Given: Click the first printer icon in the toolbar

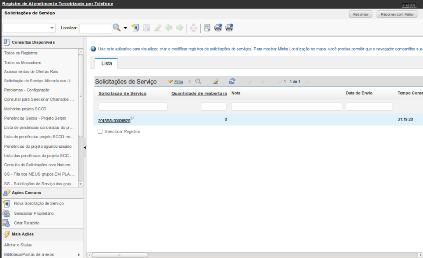Looking at the screenshot, I should [218, 28].
